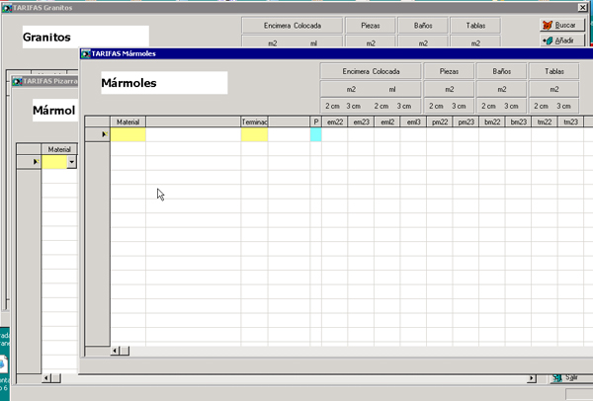This screenshot has height=401, width=593.
Task: Click the Material column header in Mármoles grid
Action: click(x=127, y=121)
